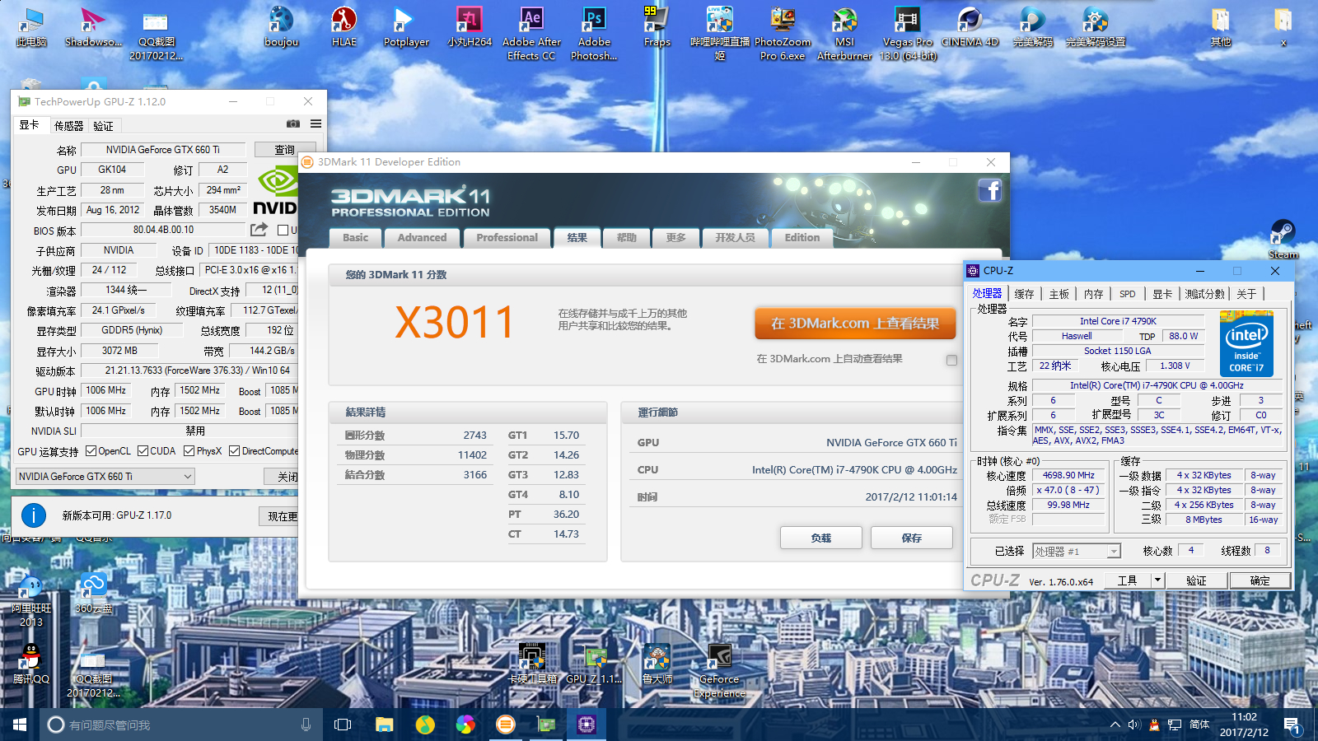Toggle the UEFI checkbox beside BIOS version
This screenshot has width=1318, height=741.
coord(283,231)
